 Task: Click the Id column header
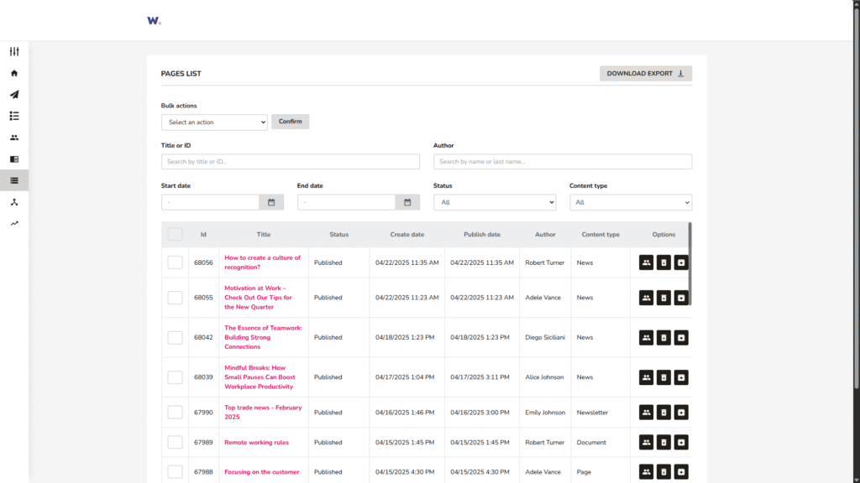click(x=203, y=235)
